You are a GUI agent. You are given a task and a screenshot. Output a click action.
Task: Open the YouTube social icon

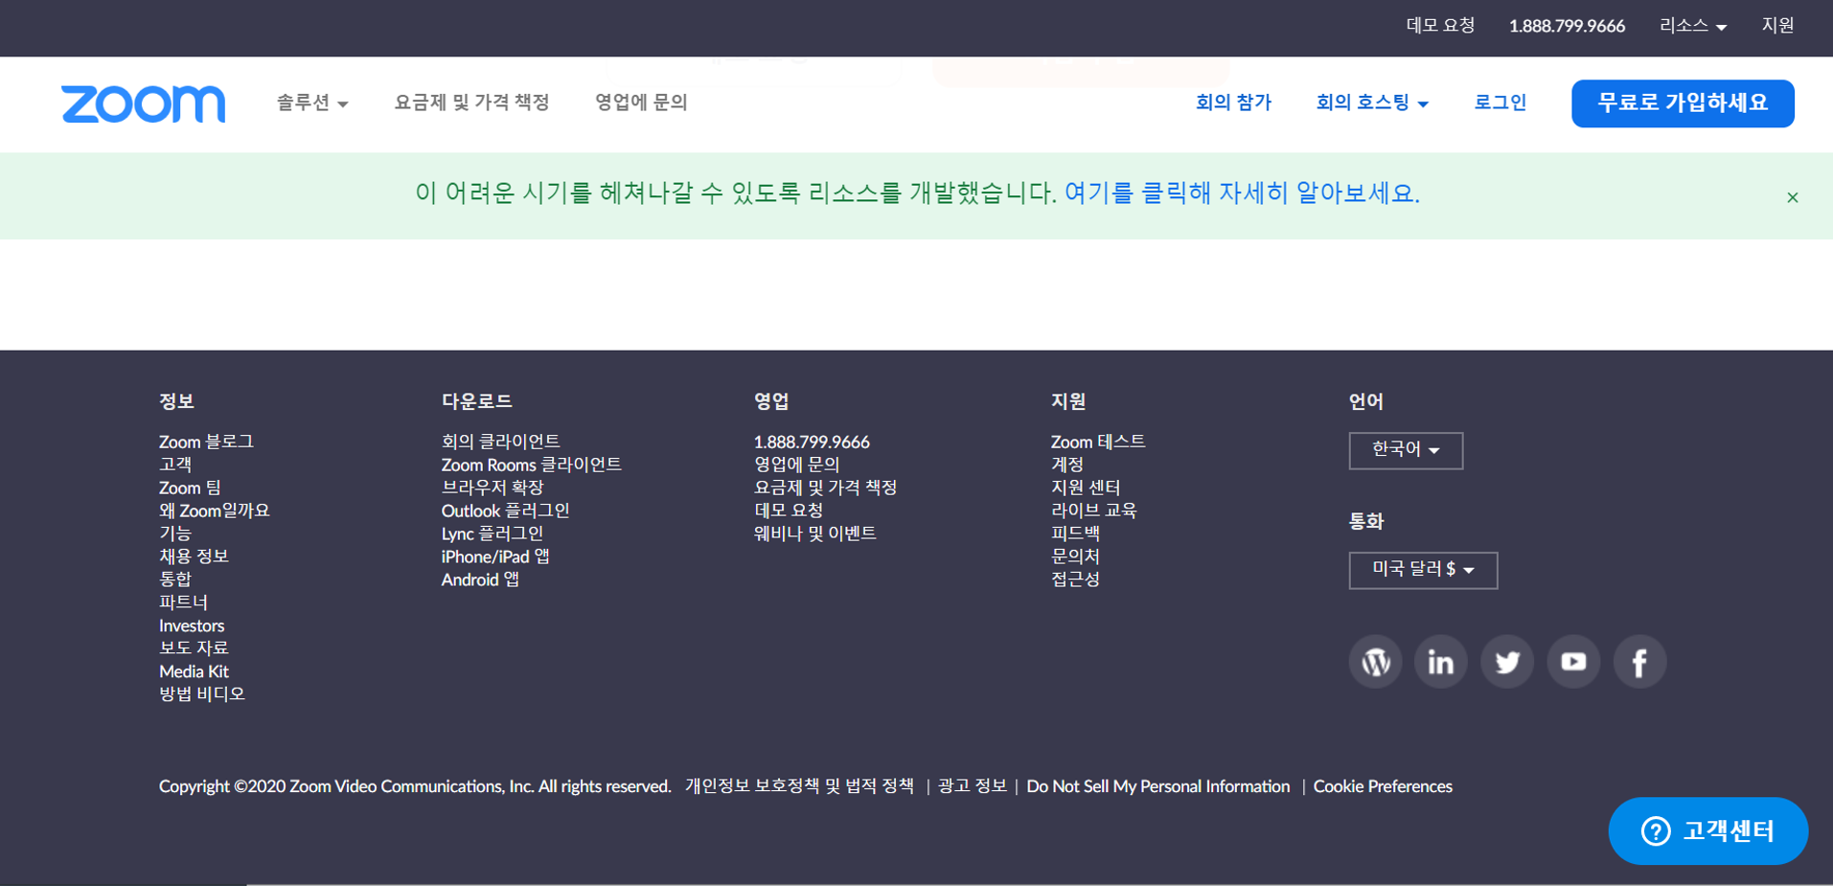pos(1573,661)
